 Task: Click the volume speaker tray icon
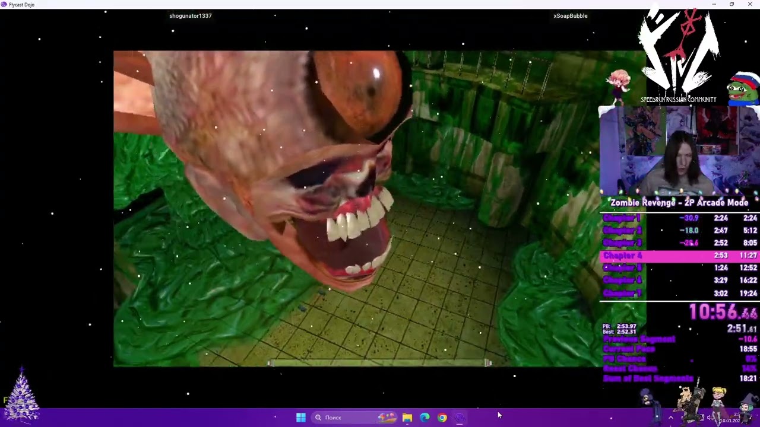(x=710, y=418)
